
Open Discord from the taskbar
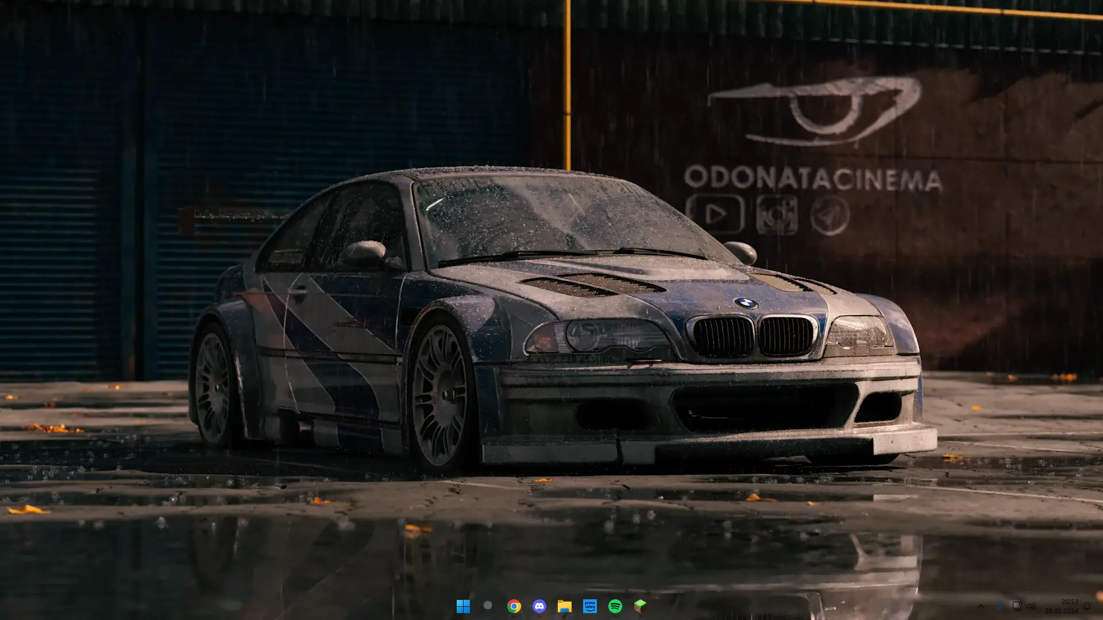[x=539, y=606]
